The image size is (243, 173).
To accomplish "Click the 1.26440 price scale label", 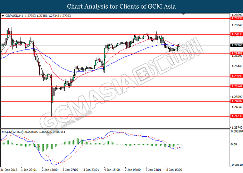I will tap(236, 66).
